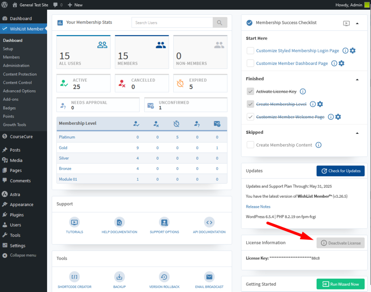
Task: Open the gear settings next to Create Membership Level
Action: point(320,104)
